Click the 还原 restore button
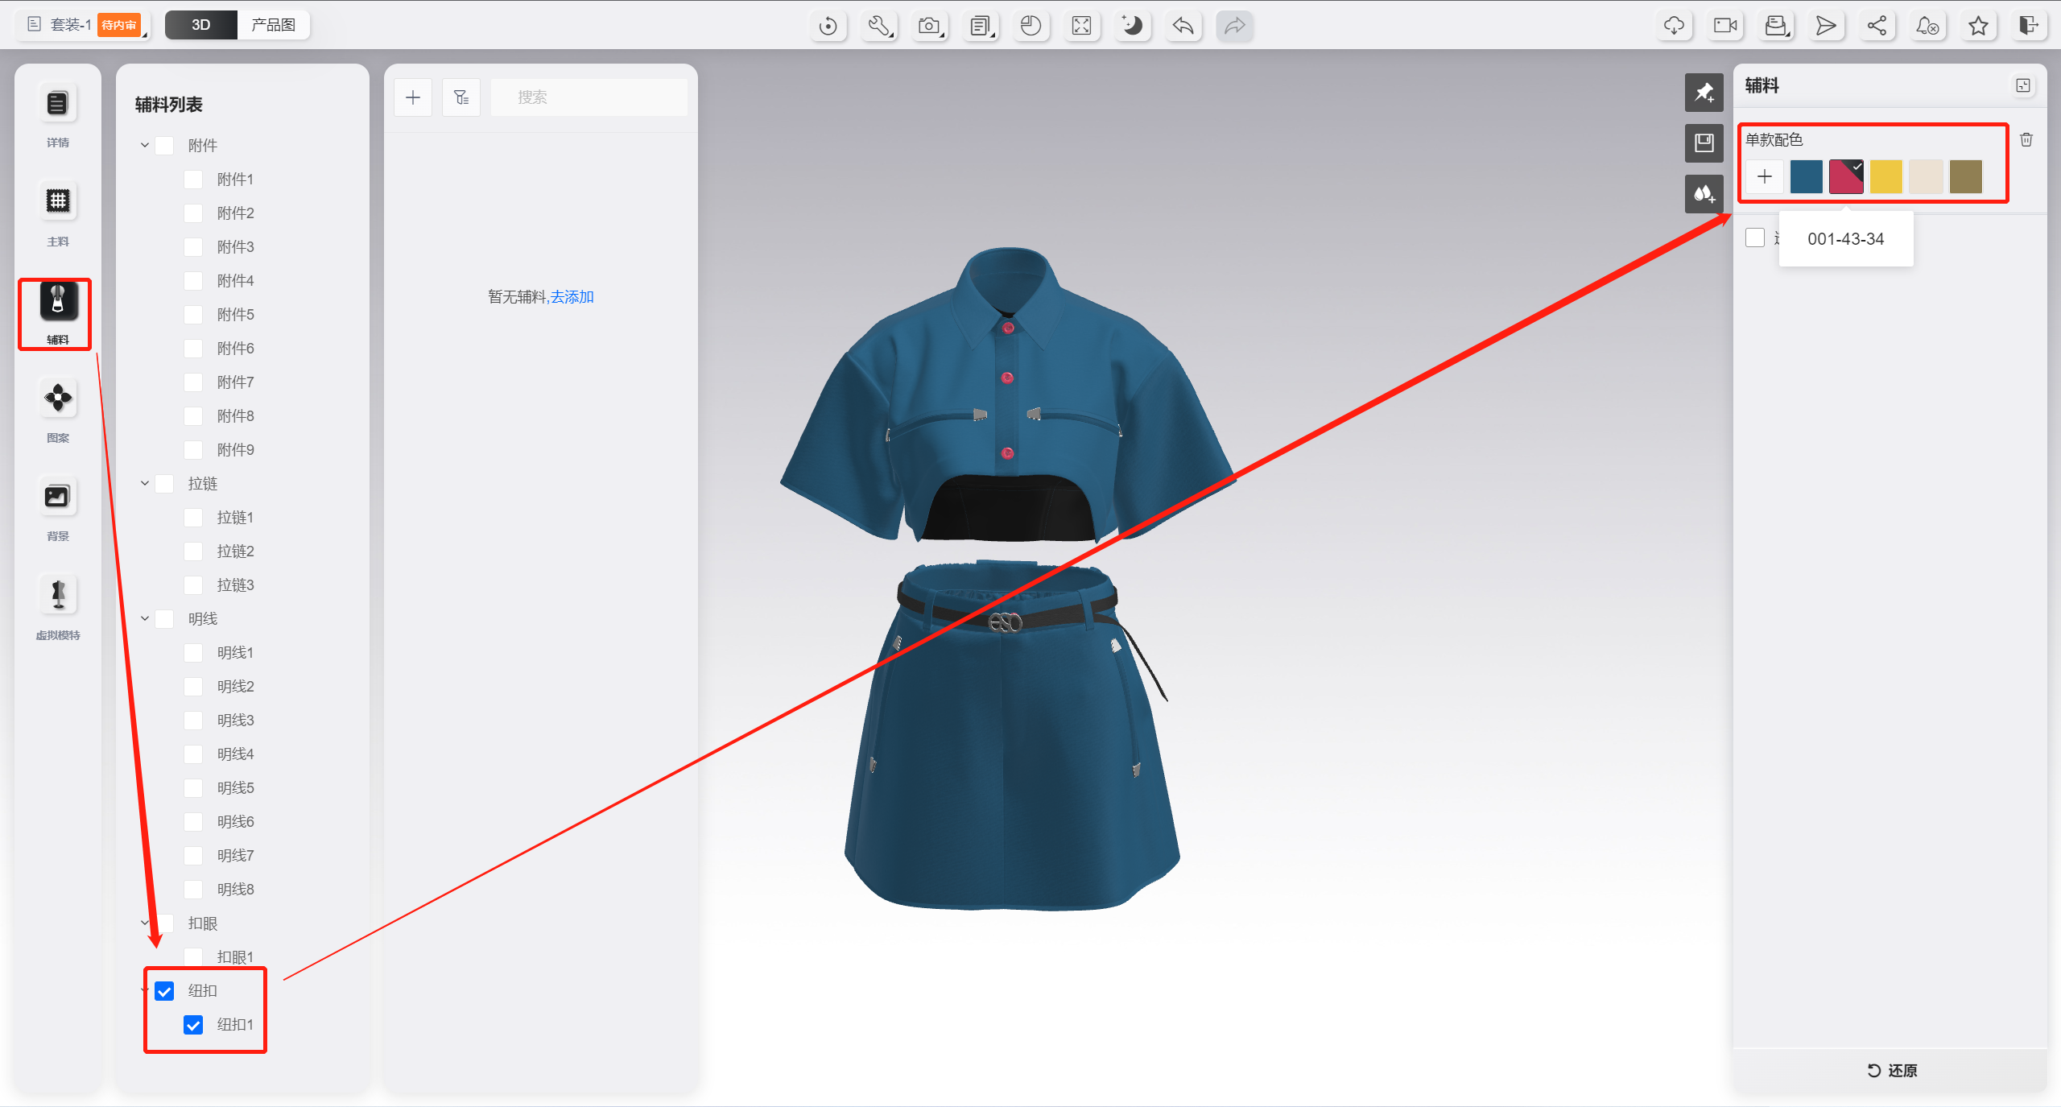The width and height of the screenshot is (2061, 1107). point(1892,1070)
